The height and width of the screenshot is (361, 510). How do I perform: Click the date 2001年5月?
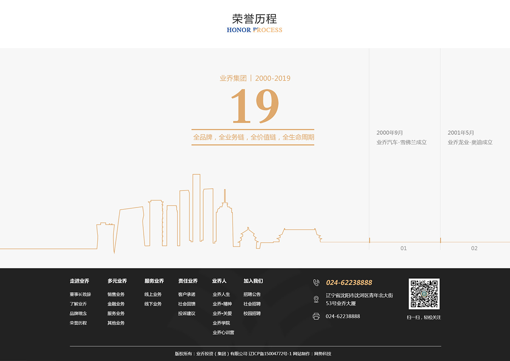pyautogui.click(x=461, y=133)
